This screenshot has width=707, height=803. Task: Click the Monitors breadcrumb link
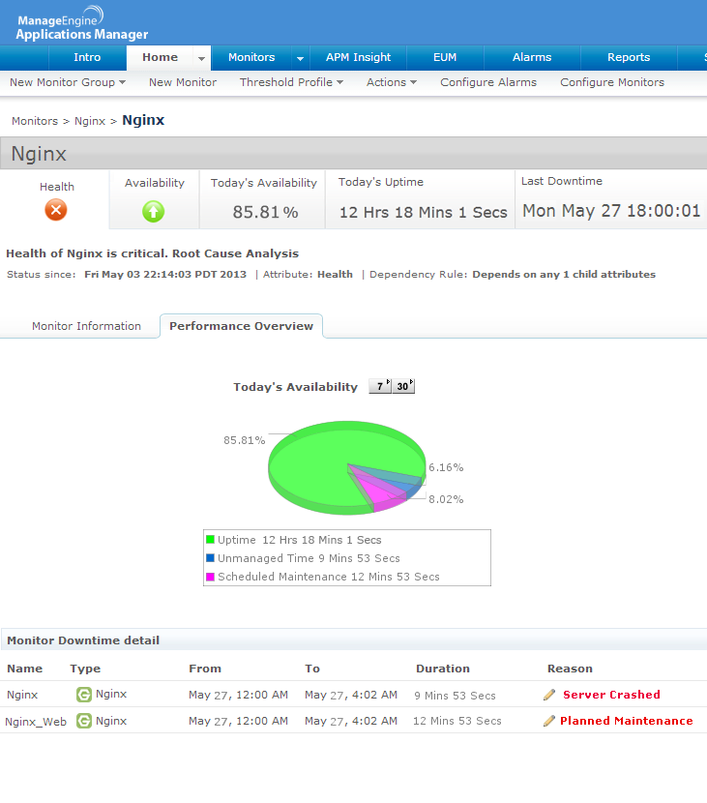[x=35, y=121]
